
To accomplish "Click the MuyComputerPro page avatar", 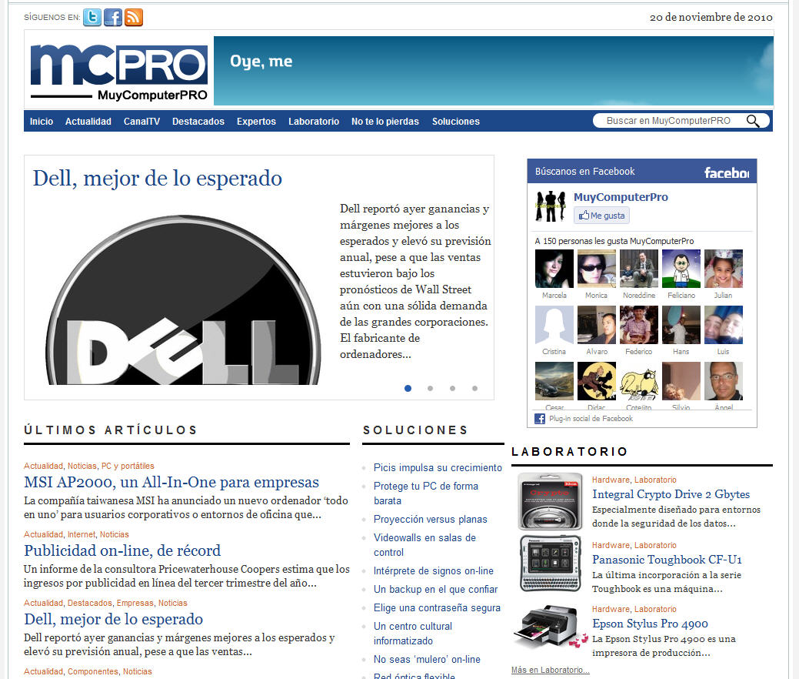I will point(551,206).
